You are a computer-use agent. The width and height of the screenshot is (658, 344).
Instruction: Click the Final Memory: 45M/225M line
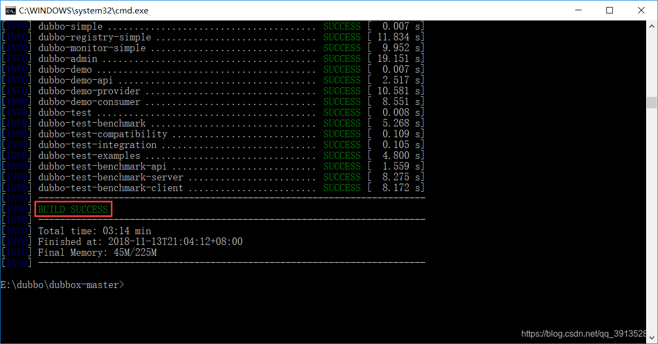(97, 252)
